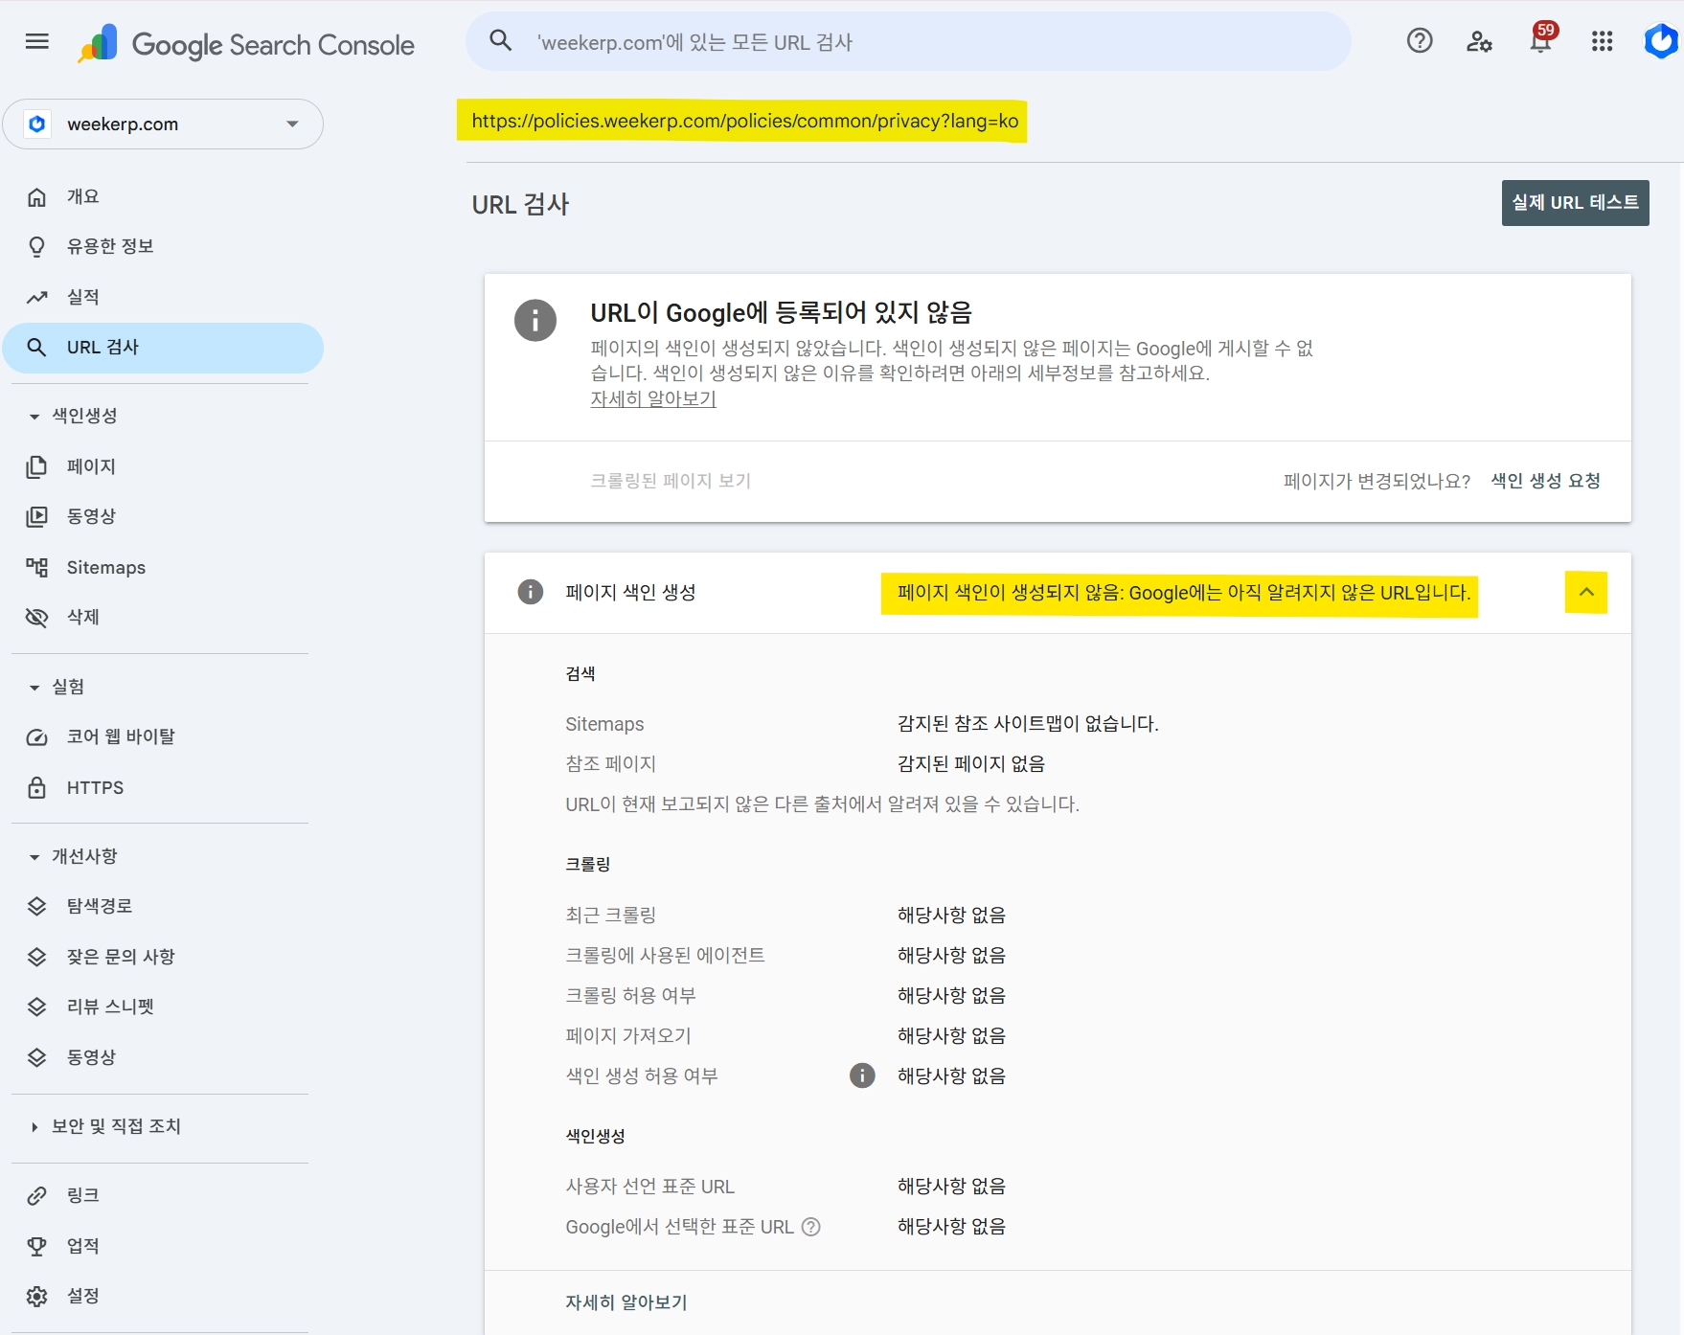Click the Google Search Console logo
This screenshot has width=1684, height=1335.
[x=246, y=44]
